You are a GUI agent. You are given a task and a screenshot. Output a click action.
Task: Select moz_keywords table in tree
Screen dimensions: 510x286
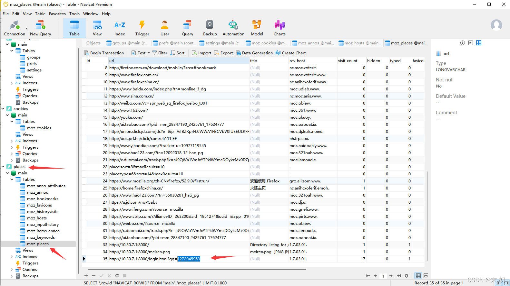click(41, 237)
